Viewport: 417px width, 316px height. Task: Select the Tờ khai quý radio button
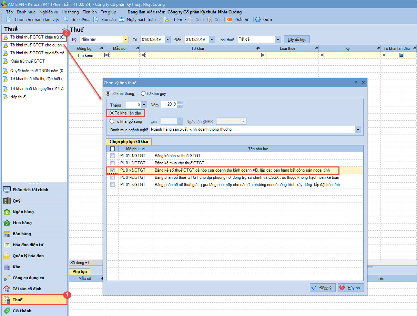pos(143,93)
